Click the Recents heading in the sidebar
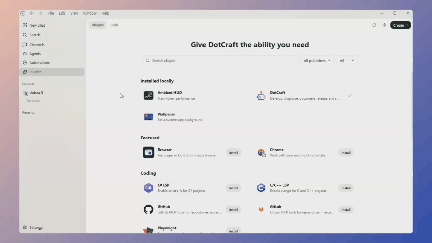432x243 pixels. coord(28,112)
